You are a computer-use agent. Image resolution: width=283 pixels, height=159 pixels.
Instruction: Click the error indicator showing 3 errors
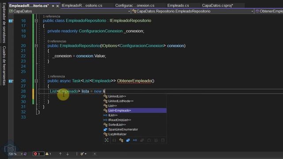coord(38,154)
